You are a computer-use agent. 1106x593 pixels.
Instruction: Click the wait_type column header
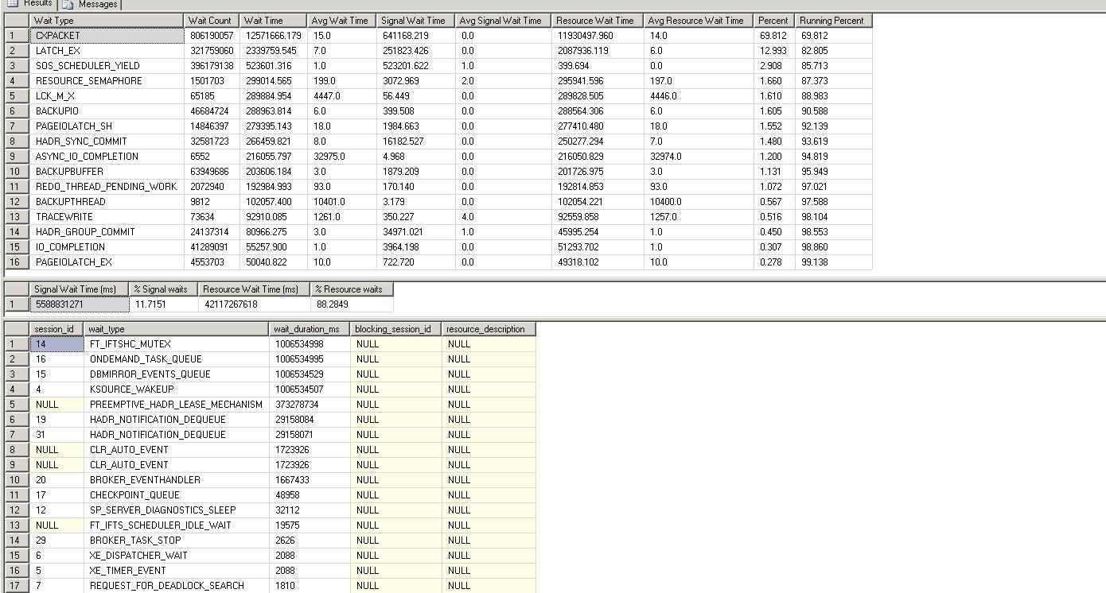(x=177, y=329)
